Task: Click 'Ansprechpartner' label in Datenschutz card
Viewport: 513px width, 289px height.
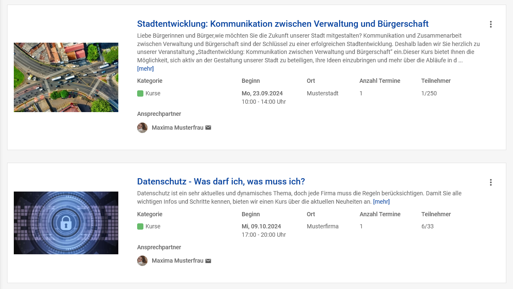Action: (159, 247)
